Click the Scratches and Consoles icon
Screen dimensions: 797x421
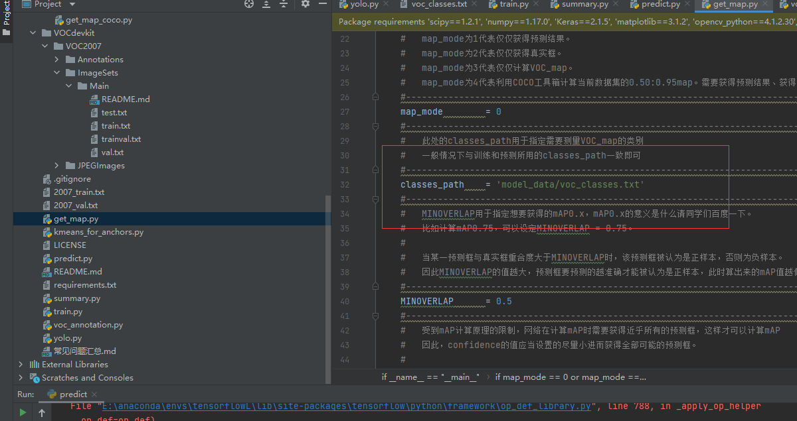[x=35, y=378]
